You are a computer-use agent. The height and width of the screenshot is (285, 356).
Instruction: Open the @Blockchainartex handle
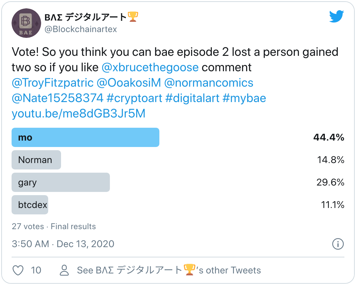[x=81, y=29]
